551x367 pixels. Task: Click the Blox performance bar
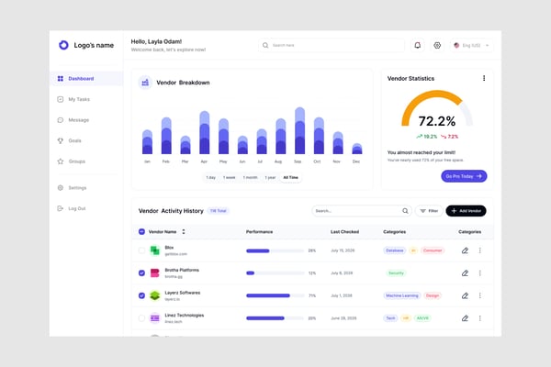pyautogui.click(x=275, y=250)
